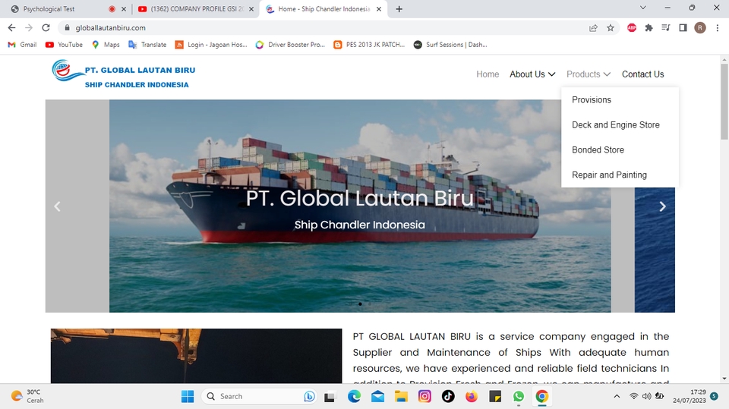Bookmark this page with the star icon
The width and height of the screenshot is (729, 409).
pyautogui.click(x=611, y=28)
